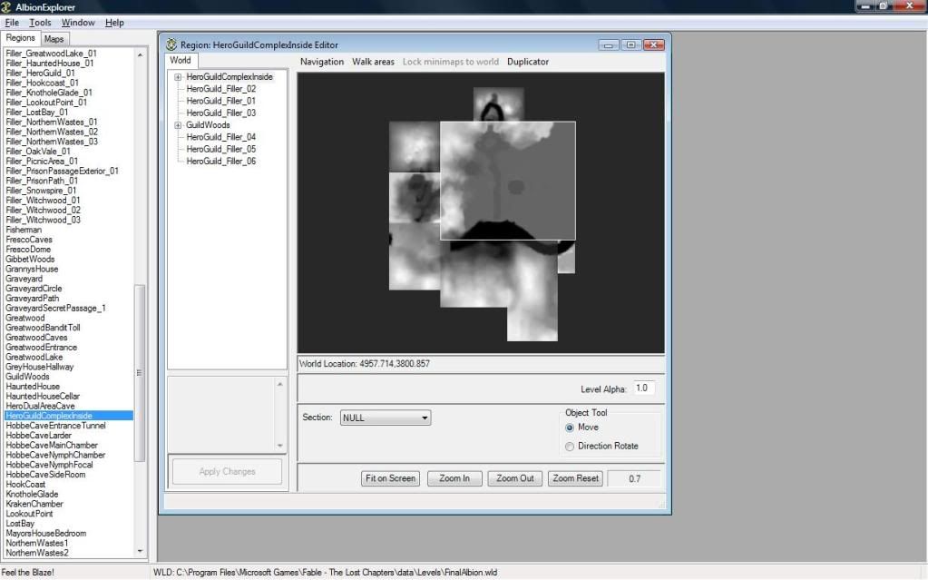This screenshot has width=928, height=580.
Task: Select MayorsHouseBedroom in regions list
Action: [x=46, y=534]
